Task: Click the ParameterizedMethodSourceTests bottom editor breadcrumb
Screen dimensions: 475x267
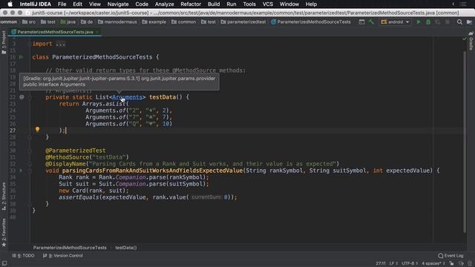Action: click(70, 248)
